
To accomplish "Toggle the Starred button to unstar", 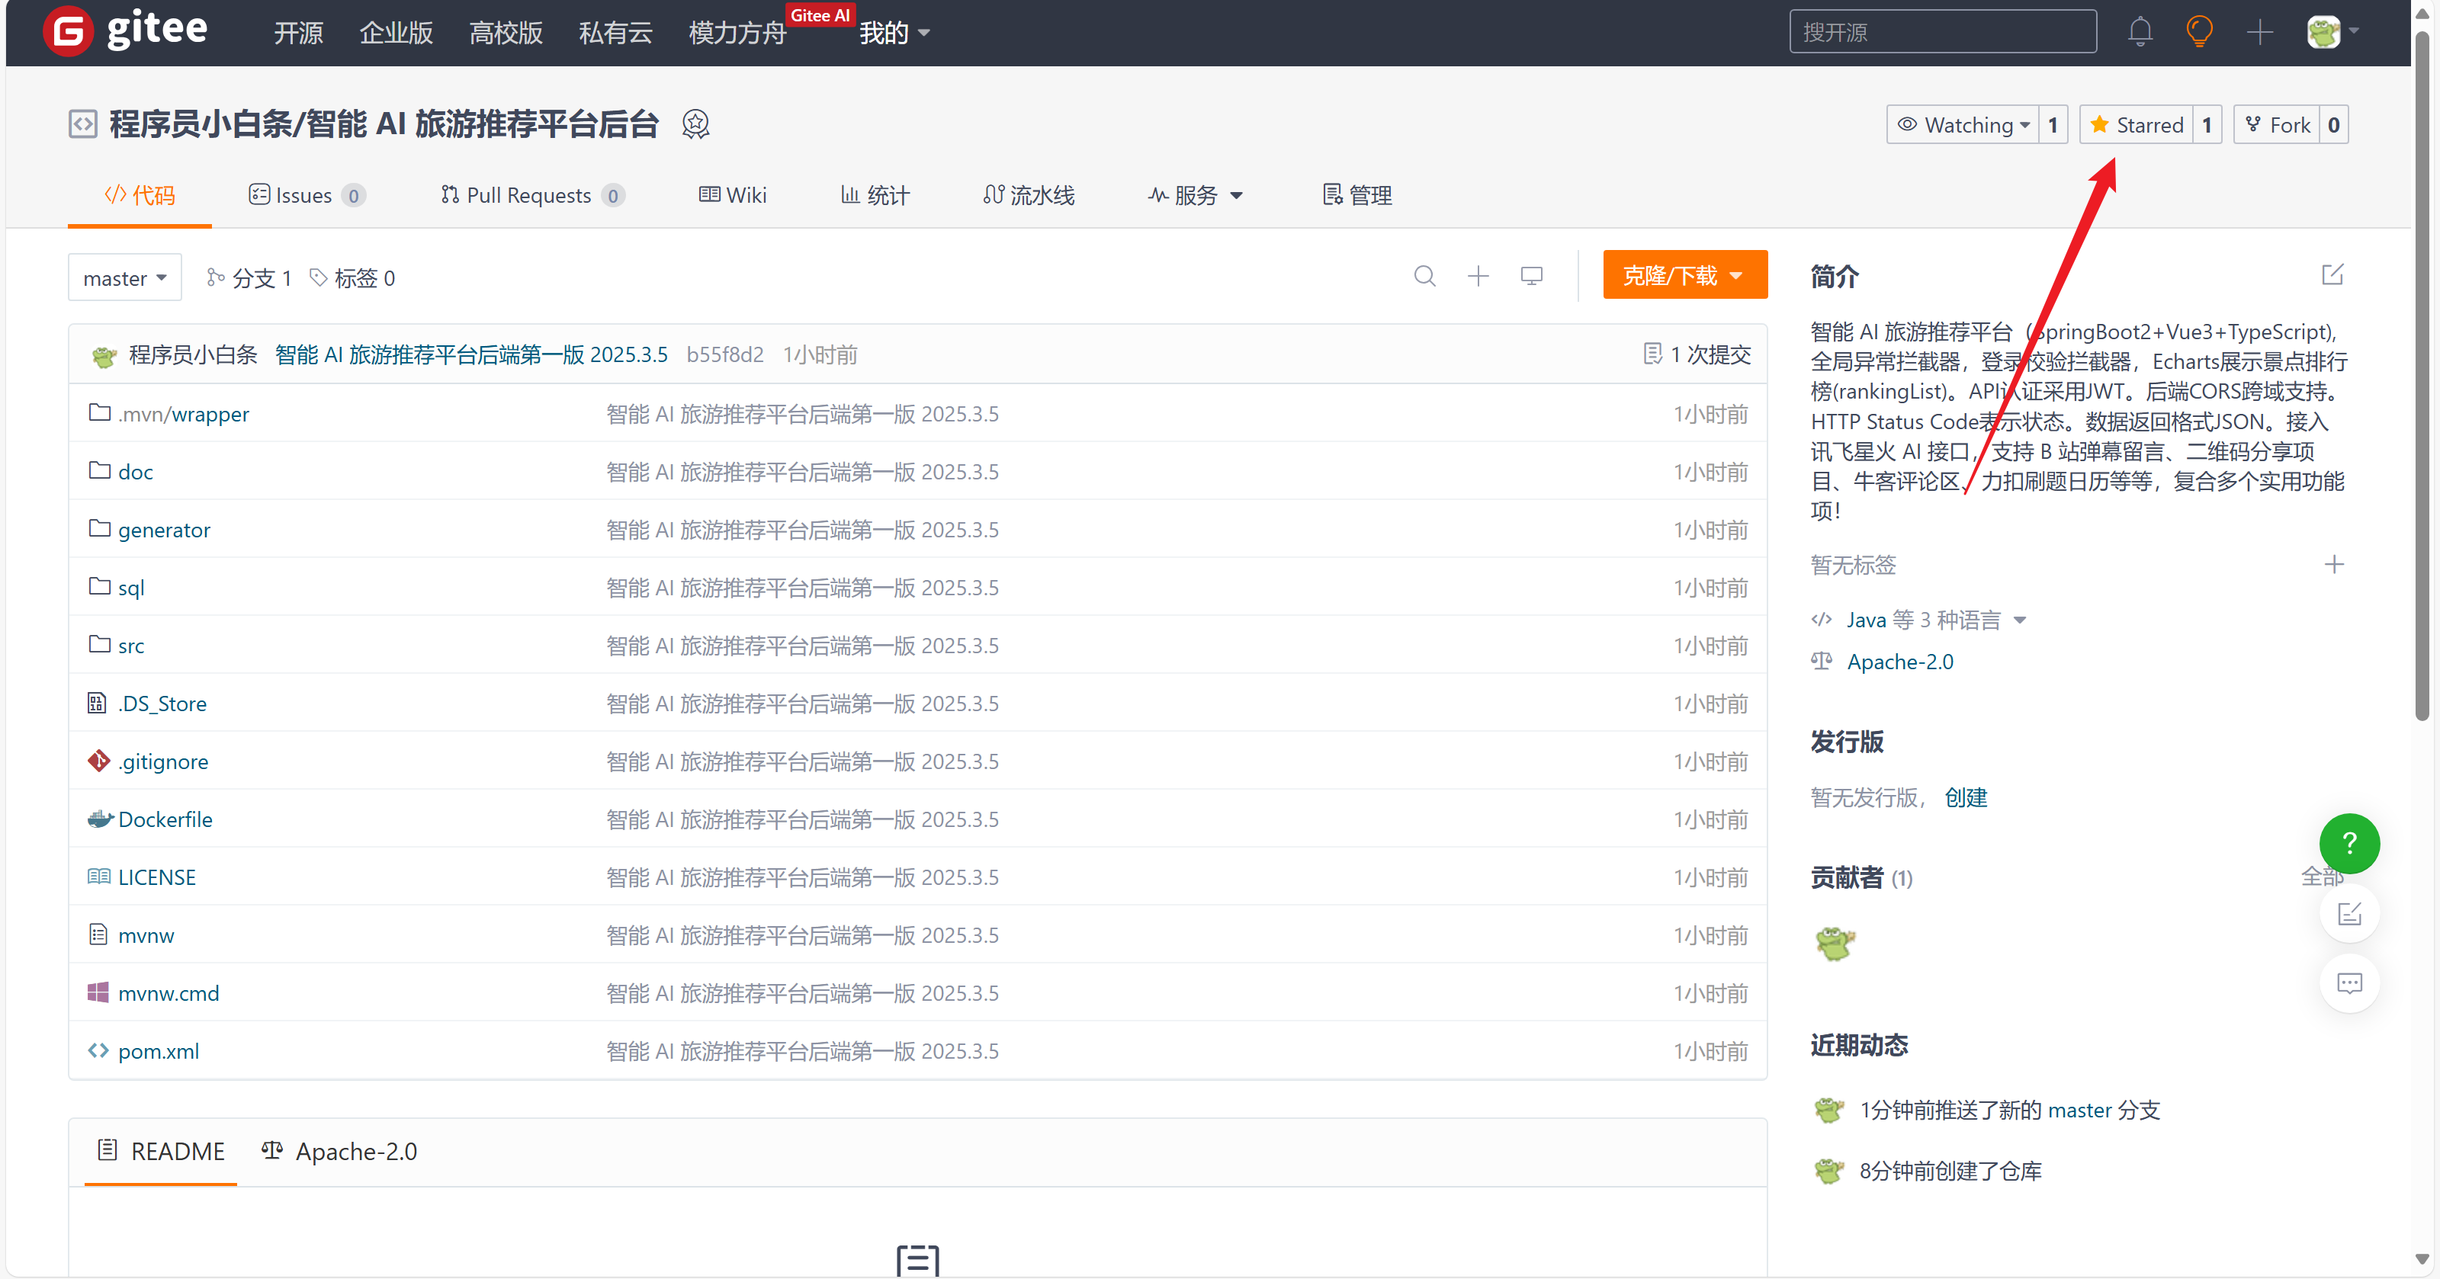I will click(x=2136, y=125).
